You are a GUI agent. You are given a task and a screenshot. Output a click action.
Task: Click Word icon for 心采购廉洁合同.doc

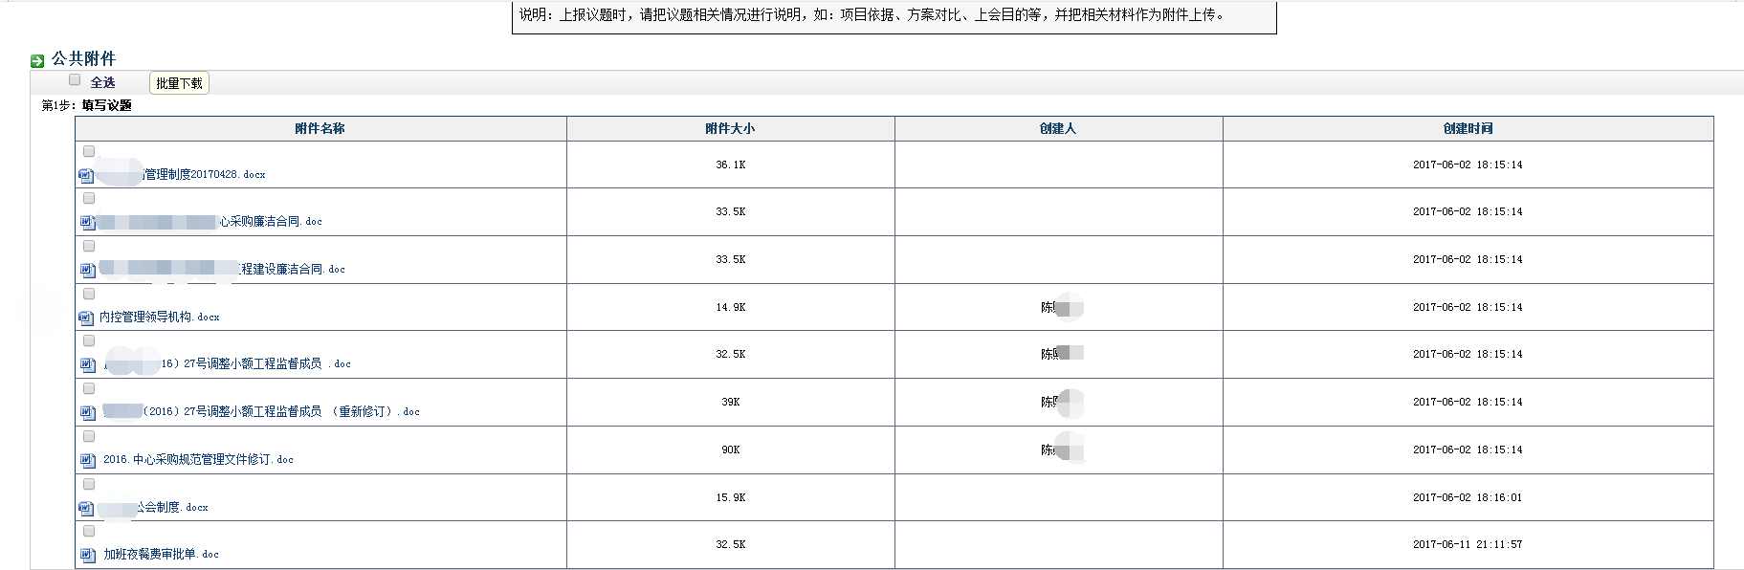[87, 222]
